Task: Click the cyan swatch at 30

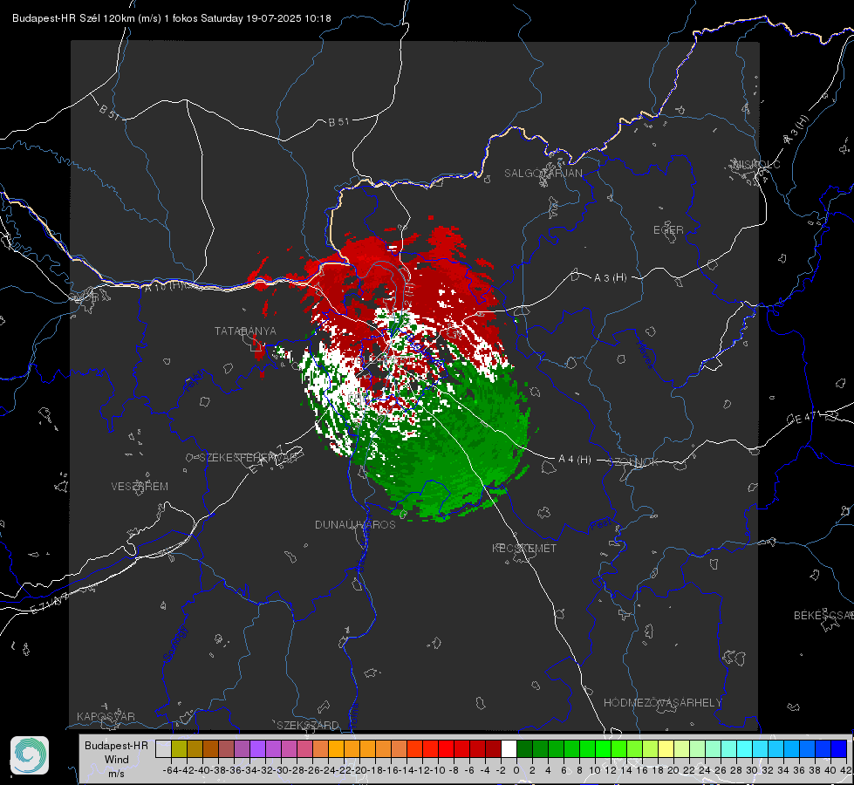Action: [x=761, y=748]
